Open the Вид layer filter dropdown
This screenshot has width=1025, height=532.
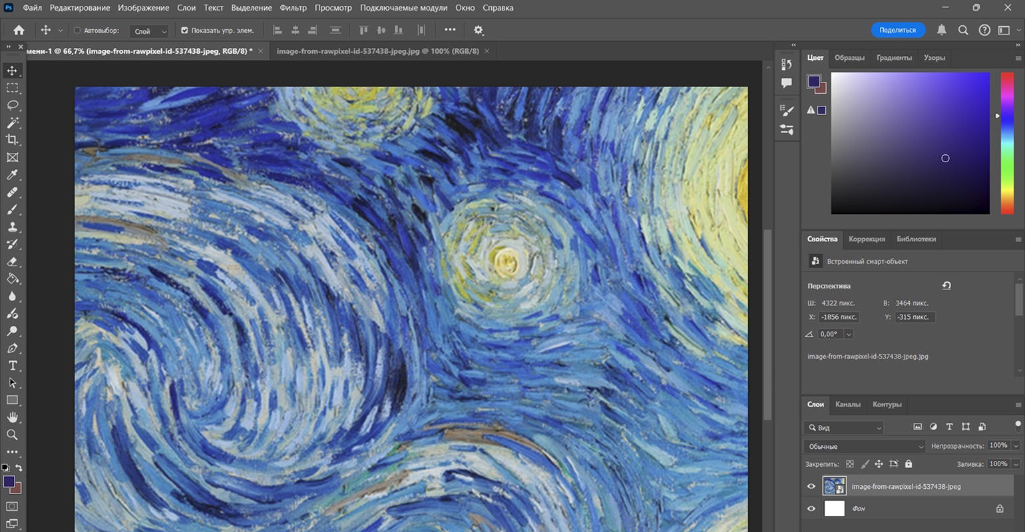(x=843, y=428)
